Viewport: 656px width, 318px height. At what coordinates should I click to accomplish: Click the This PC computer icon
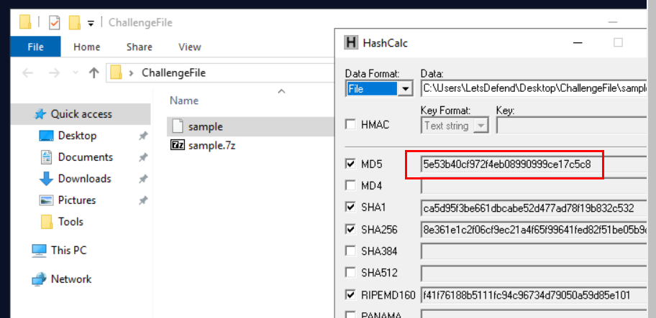point(39,251)
